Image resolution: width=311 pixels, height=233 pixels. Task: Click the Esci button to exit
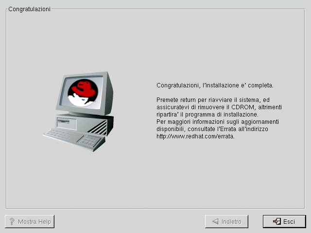click(284, 221)
